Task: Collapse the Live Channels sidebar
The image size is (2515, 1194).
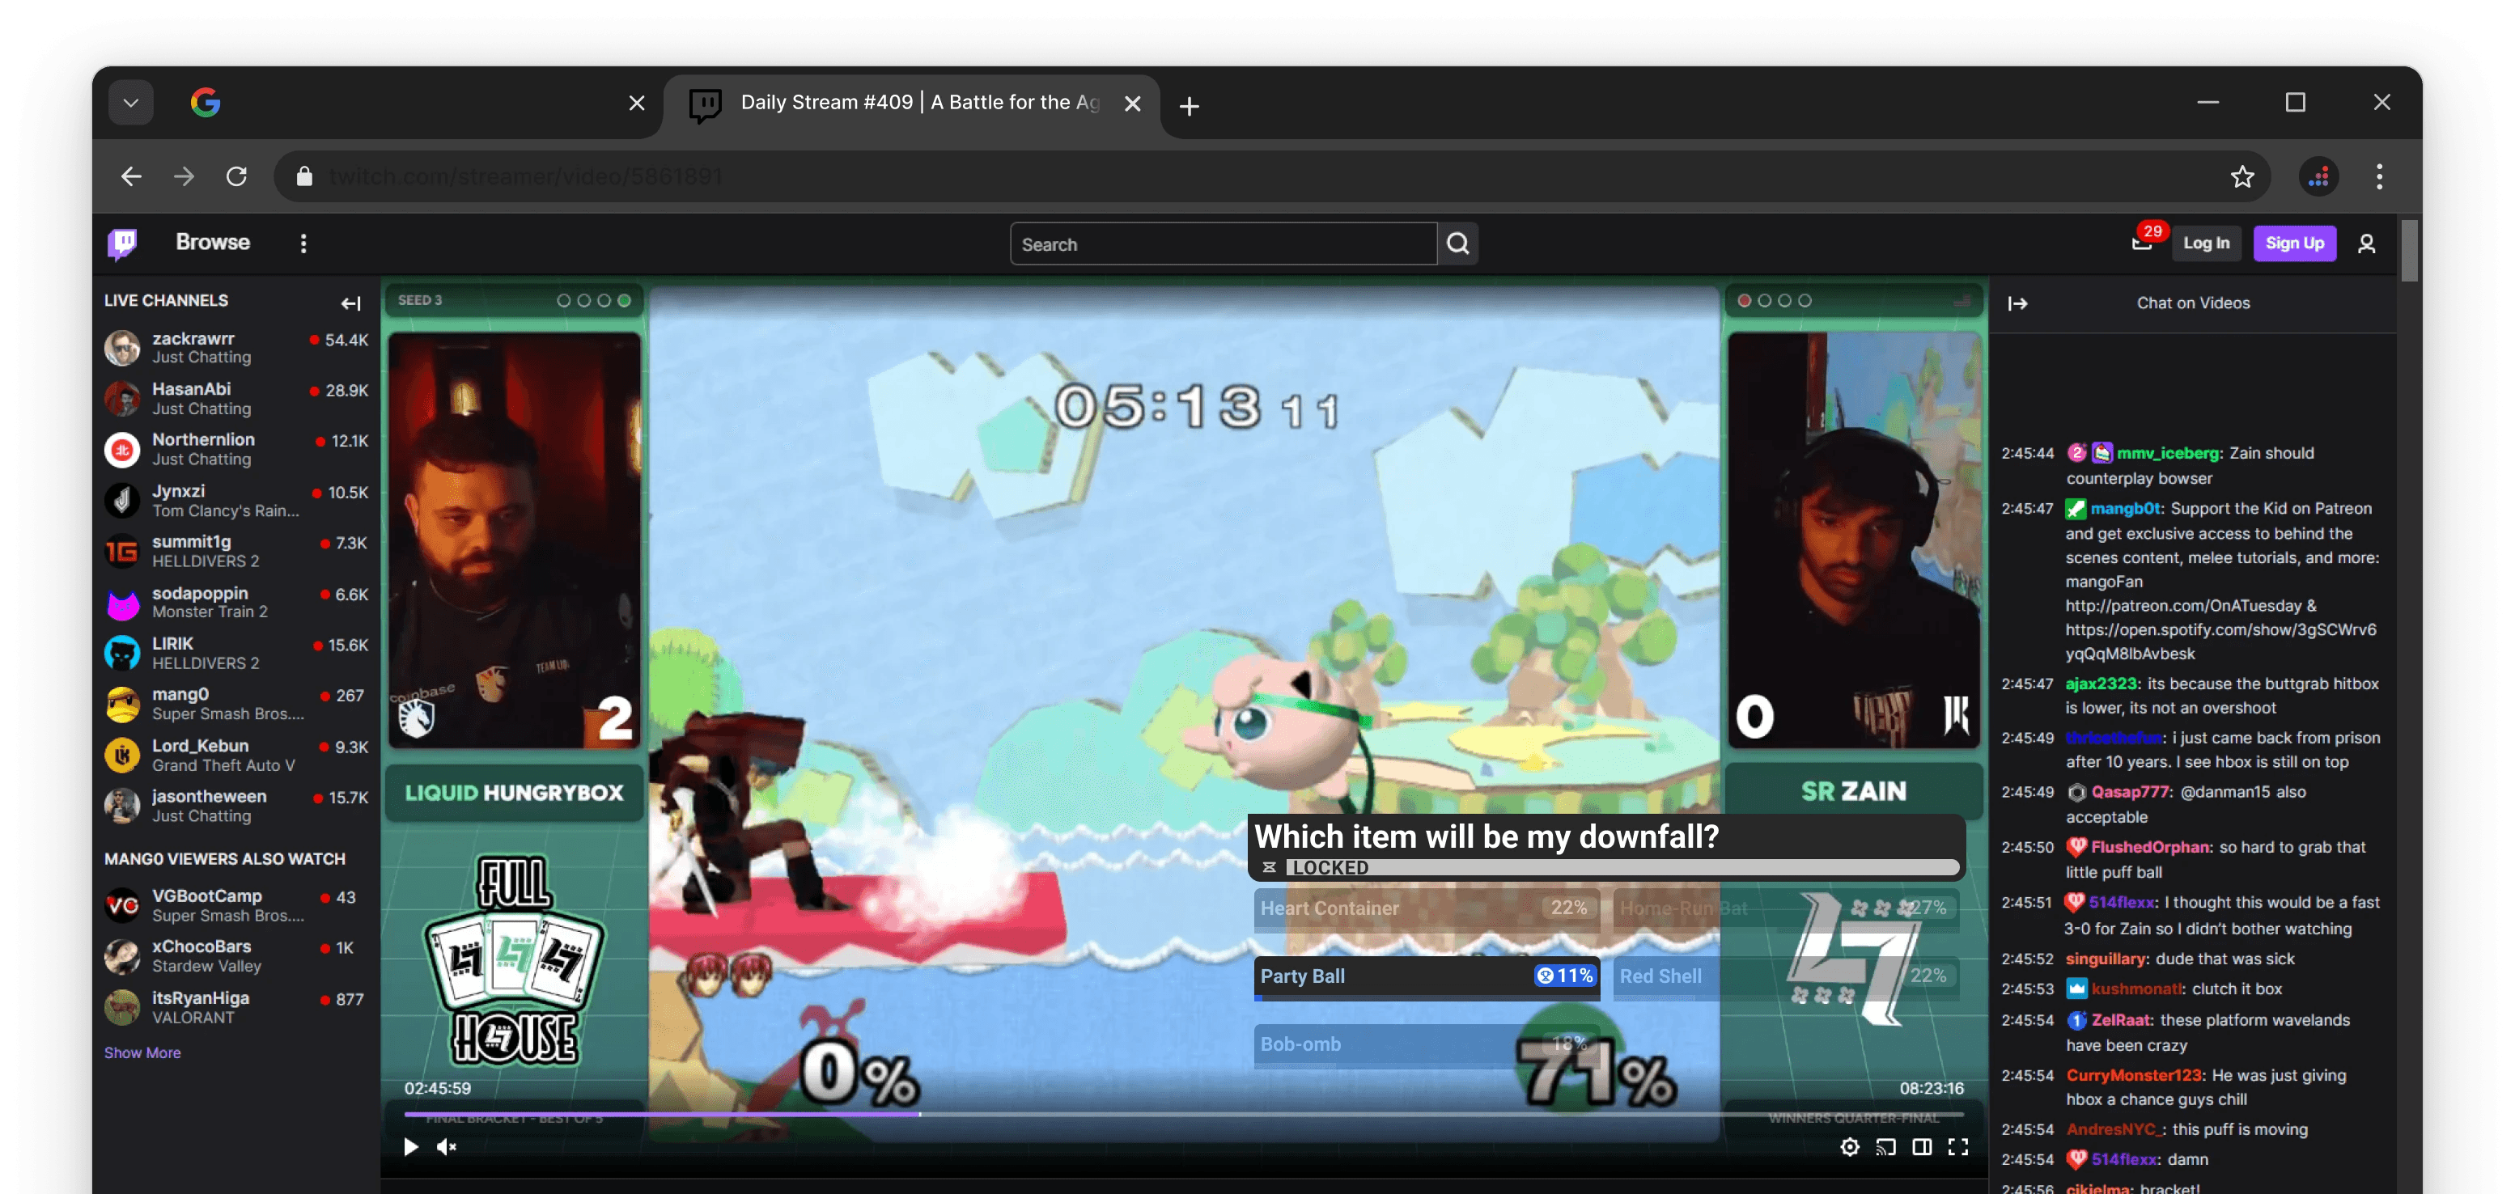Action: click(x=350, y=303)
